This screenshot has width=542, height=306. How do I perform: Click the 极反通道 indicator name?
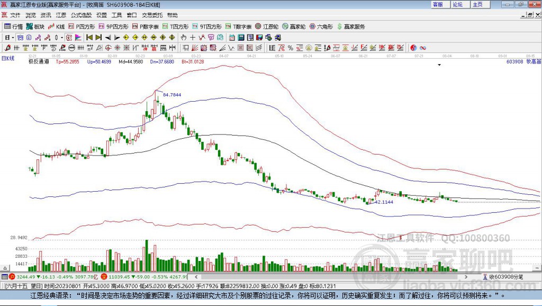[39, 61]
